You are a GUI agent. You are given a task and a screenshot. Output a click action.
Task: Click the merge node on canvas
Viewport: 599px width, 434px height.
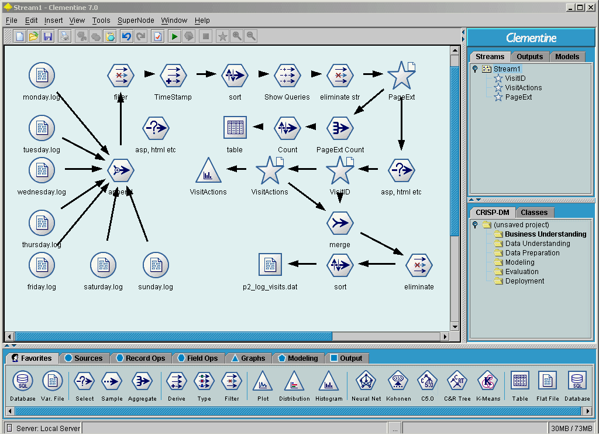pos(340,223)
